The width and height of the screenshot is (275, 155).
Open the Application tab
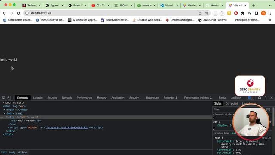tap(118, 98)
